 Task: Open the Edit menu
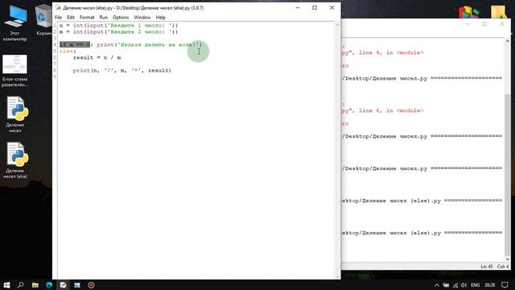pos(71,18)
